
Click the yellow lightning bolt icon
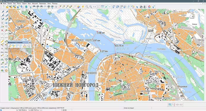point(83,6)
